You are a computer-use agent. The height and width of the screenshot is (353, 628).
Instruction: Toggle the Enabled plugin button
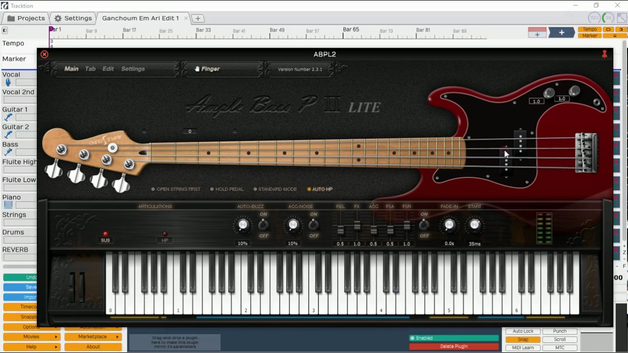(454, 338)
